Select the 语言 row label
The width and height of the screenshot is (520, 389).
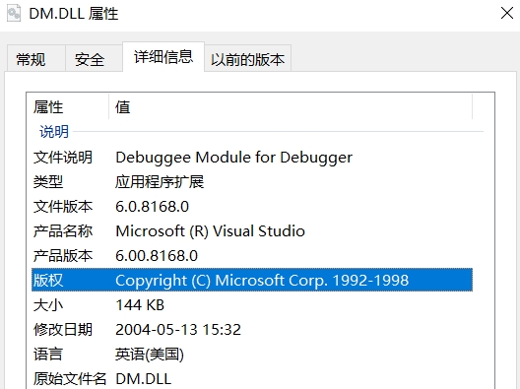coord(48,354)
